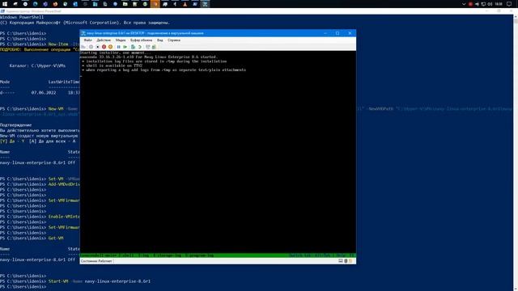Click the Start-VM command line in PowerShell
The image size is (518, 291).
tap(75, 281)
